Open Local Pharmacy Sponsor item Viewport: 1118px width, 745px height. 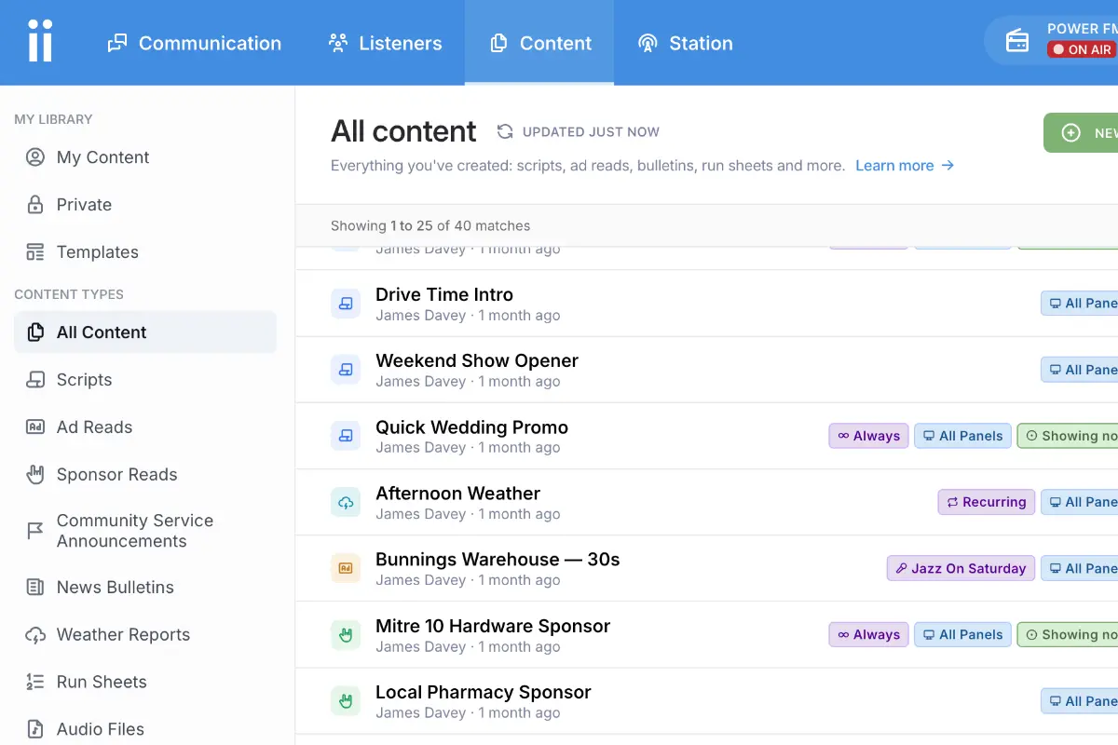point(484,692)
